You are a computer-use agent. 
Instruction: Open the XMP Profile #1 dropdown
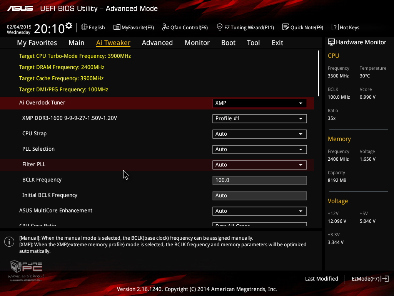click(x=260, y=119)
